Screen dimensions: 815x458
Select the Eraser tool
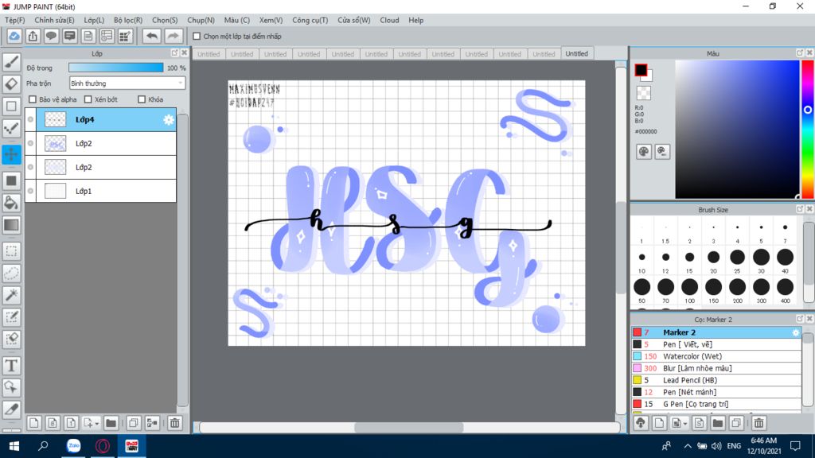point(11,83)
